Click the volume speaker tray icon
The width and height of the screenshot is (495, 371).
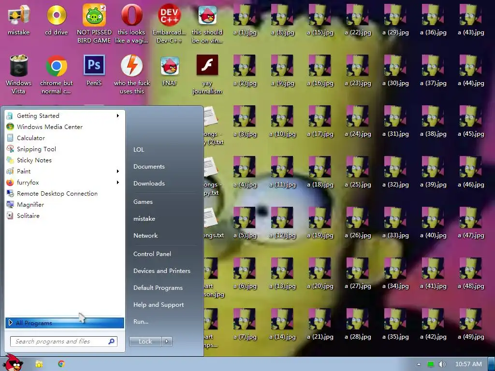(442, 364)
